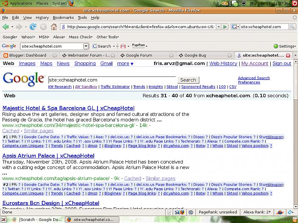Click in the Firefox URL address bar
Screen dimensions: 298x223
pyautogui.click(x=141, y=27)
